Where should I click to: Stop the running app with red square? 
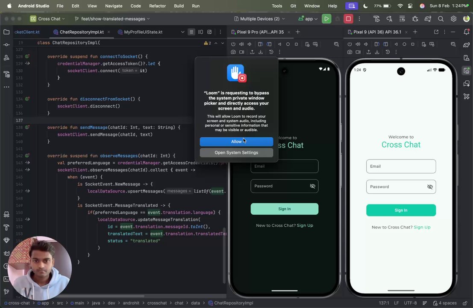348,19
